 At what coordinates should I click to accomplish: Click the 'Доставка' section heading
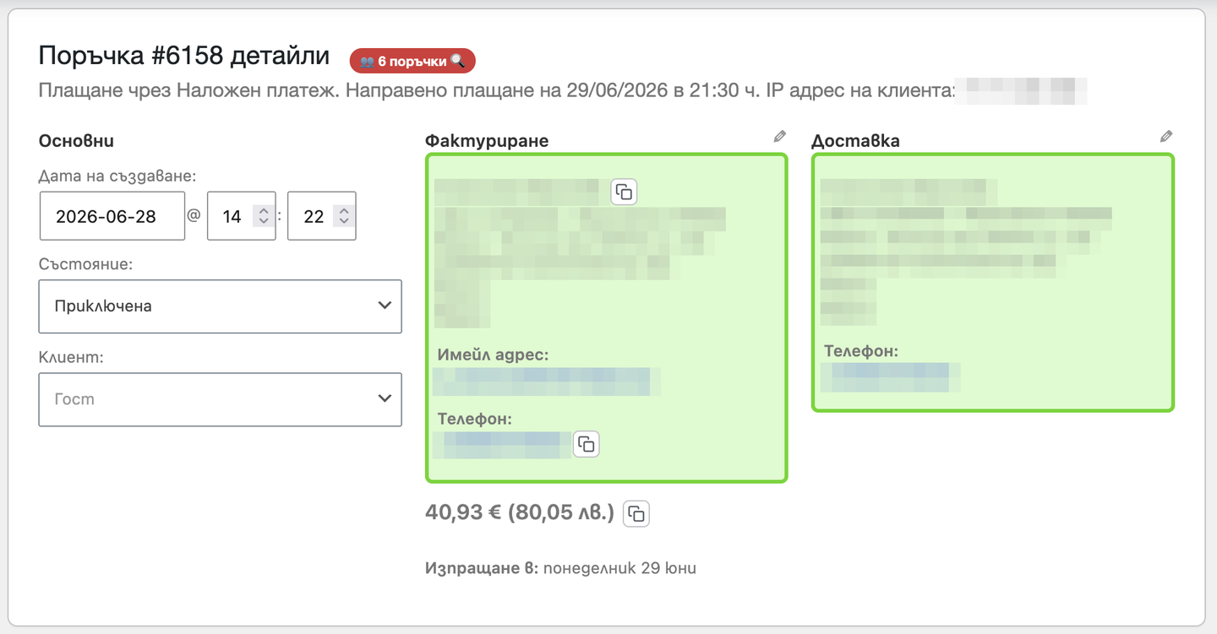coord(855,141)
